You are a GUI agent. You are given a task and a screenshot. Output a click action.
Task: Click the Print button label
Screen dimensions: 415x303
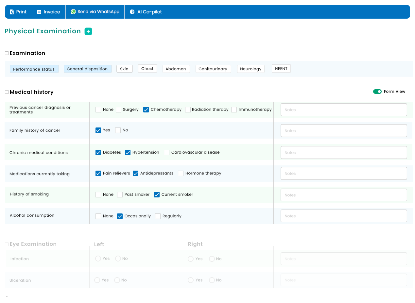click(x=21, y=12)
